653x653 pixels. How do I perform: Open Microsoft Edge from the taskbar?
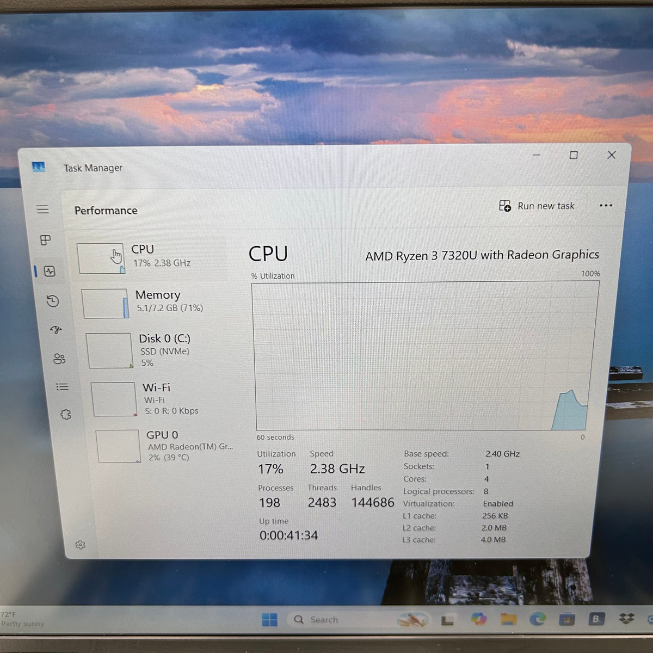tap(538, 619)
